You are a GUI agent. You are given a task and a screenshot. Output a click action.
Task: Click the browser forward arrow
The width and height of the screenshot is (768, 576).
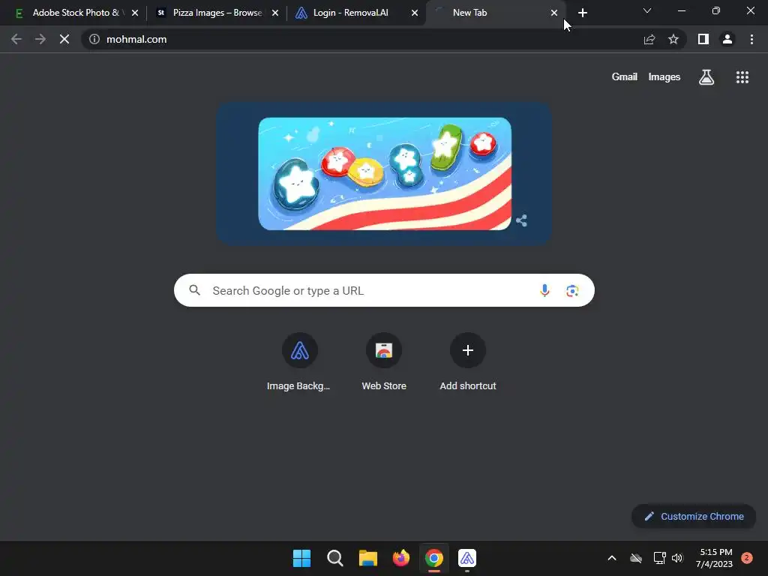[x=40, y=39]
